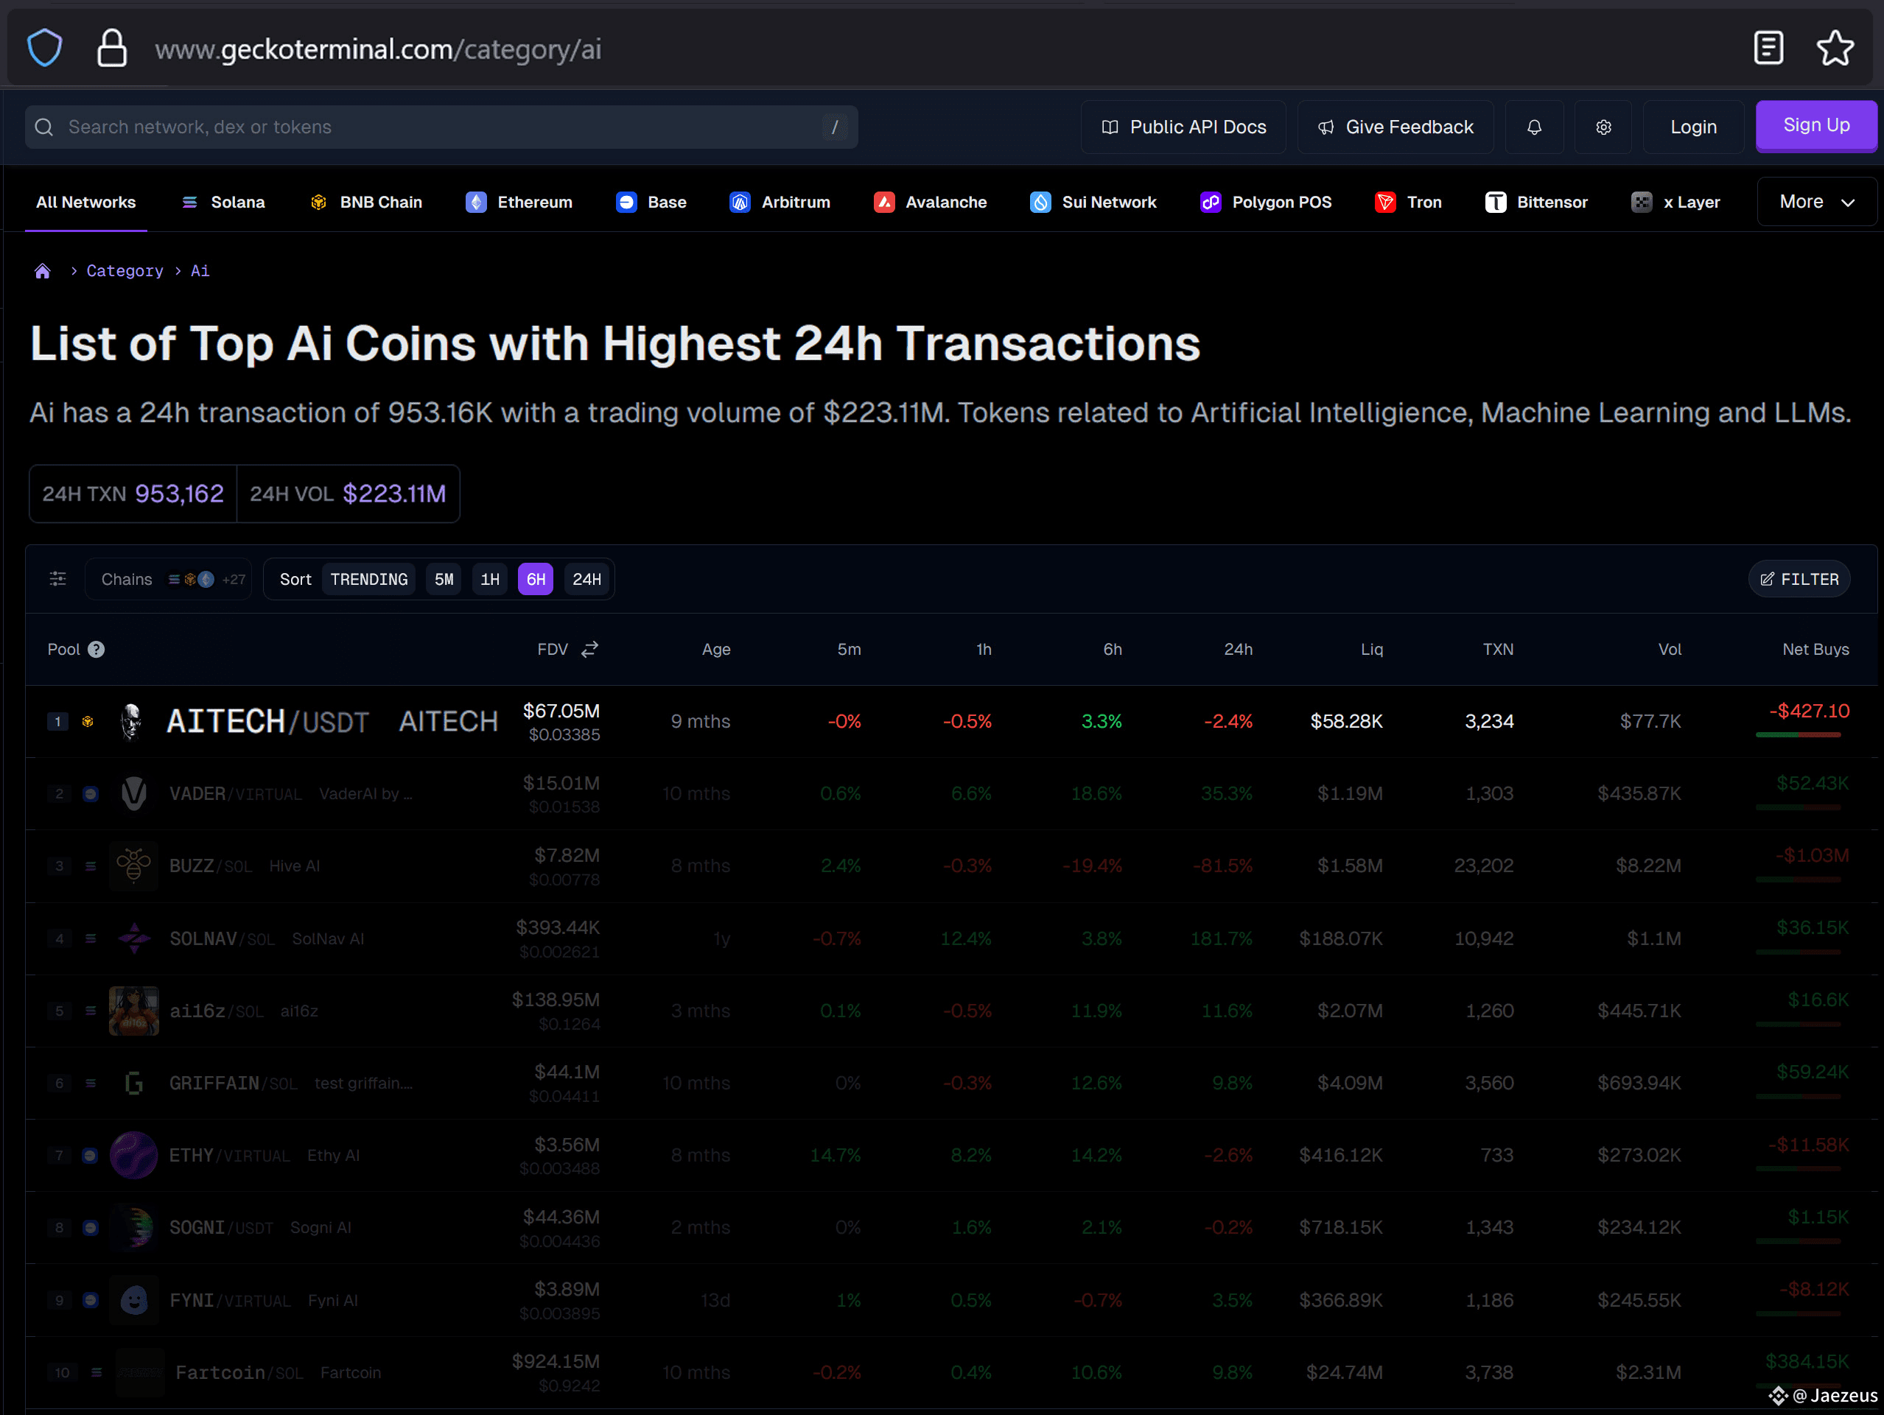The height and width of the screenshot is (1415, 1884).
Task: Switch to the Ethereum network tab
Action: point(519,202)
